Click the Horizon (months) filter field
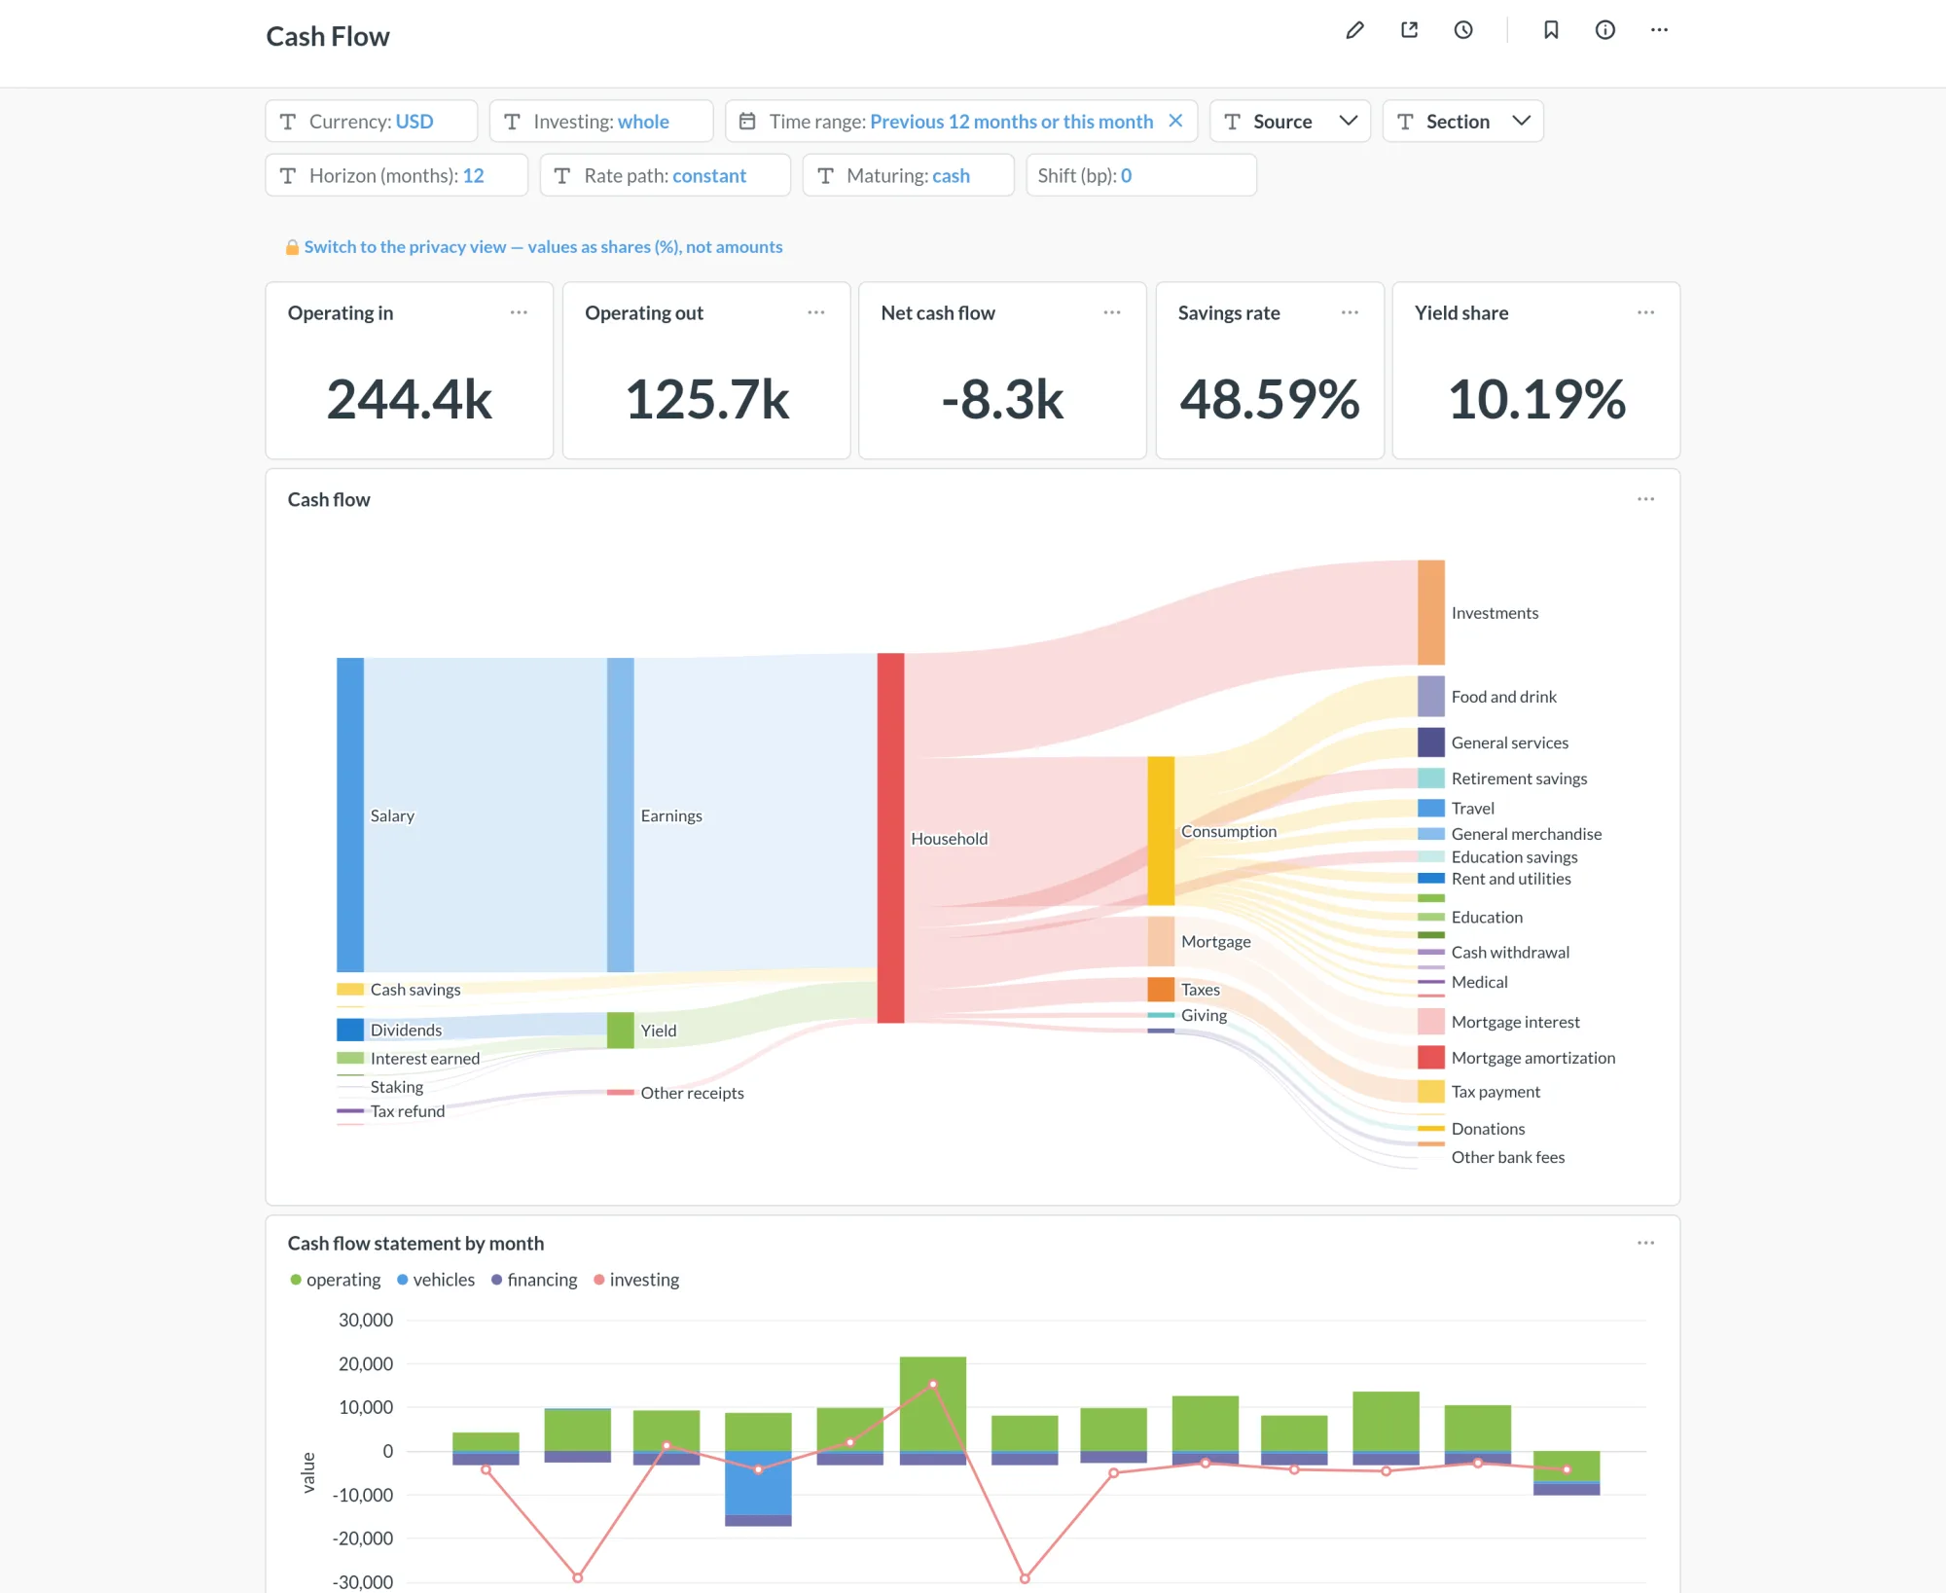The image size is (1946, 1593). click(397, 175)
